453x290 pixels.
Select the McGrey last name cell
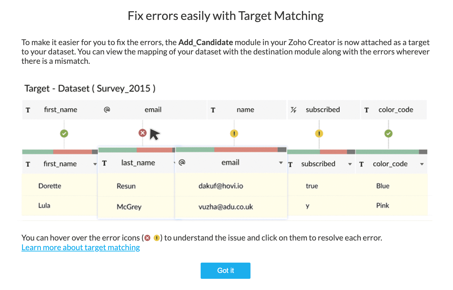click(129, 207)
